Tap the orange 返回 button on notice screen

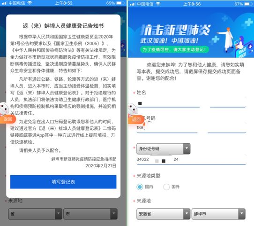(x=8, y=119)
